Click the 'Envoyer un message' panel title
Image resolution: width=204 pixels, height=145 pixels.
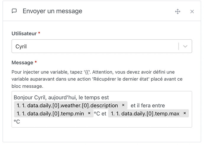tap(52, 11)
